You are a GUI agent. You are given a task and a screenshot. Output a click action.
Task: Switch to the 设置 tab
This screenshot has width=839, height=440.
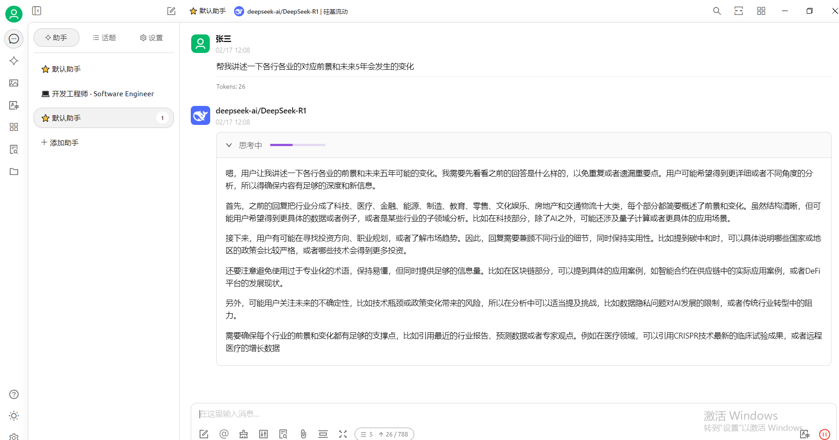pyautogui.click(x=151, y=38)
